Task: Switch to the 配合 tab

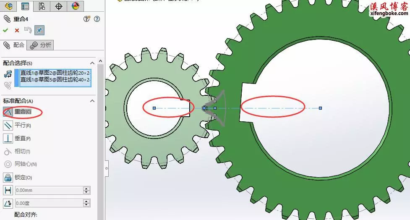Action: coord(13,45)
